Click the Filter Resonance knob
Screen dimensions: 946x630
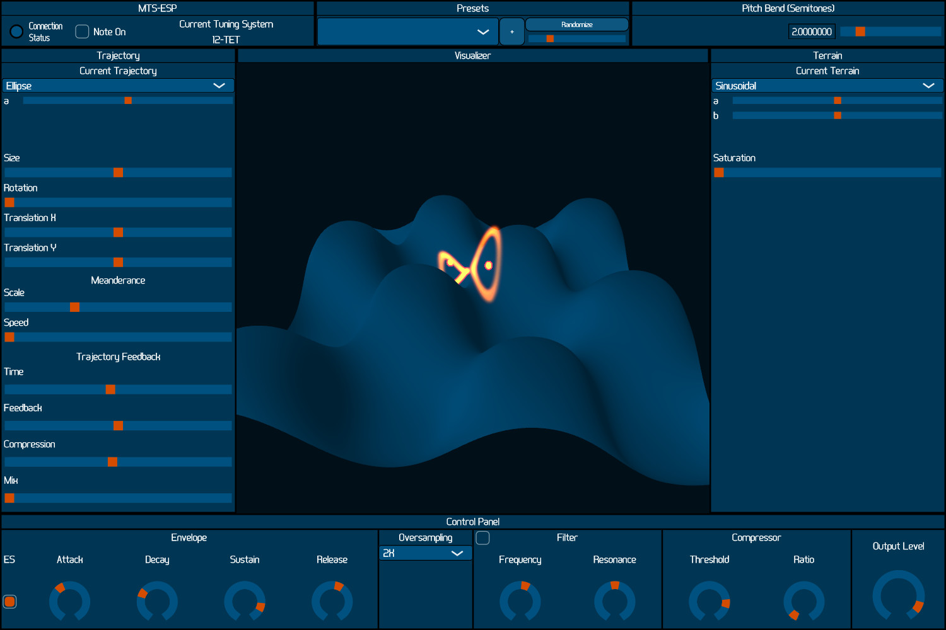point(615,602)
